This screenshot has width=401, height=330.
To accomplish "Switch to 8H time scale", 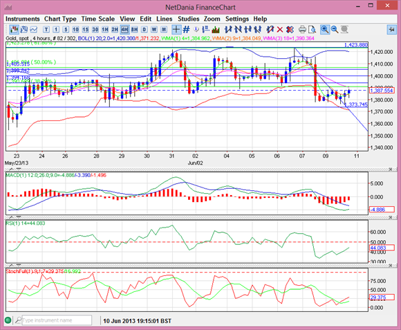I will [134, 30].
